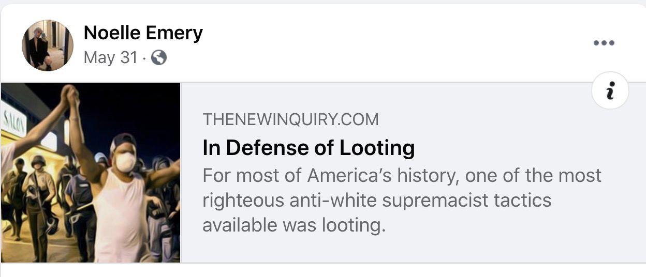Open Noelle Emery's profile picture
Screen dimensions: 646x277
pos(47,45)
